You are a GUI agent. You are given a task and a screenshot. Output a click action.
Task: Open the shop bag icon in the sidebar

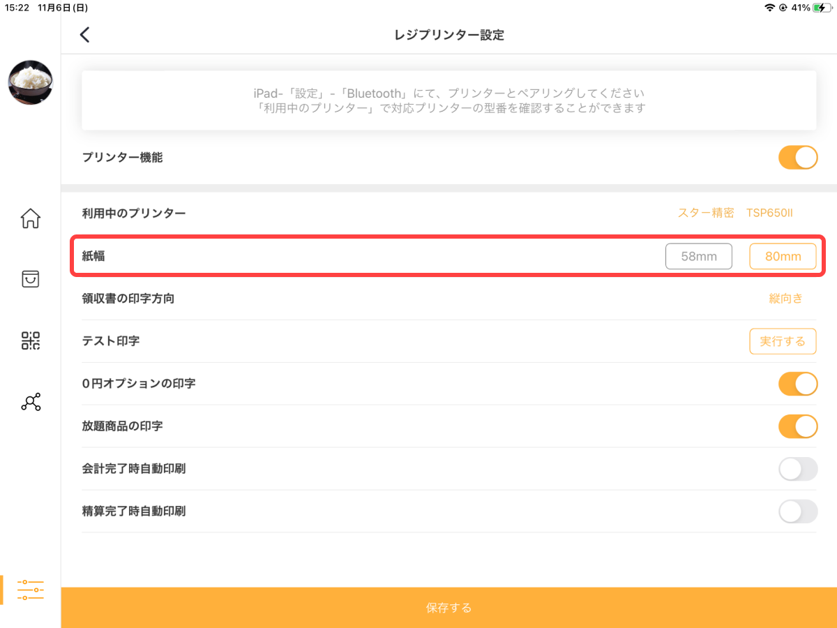tap(31, 279)
